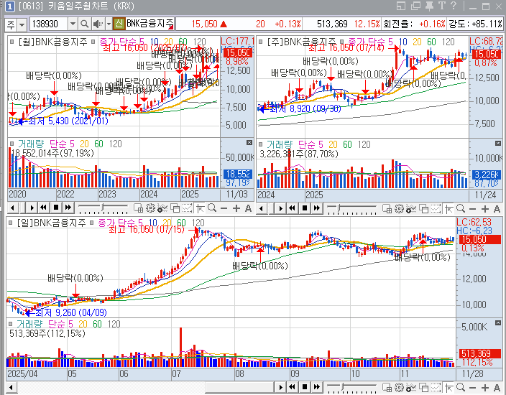
Task: Click chart layout grid icon in monthly toolbar
Action: click(x=139, y=208)
